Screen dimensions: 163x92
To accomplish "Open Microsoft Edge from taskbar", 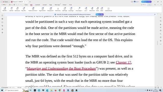I will pyautogui.click(x=47, y=90).
